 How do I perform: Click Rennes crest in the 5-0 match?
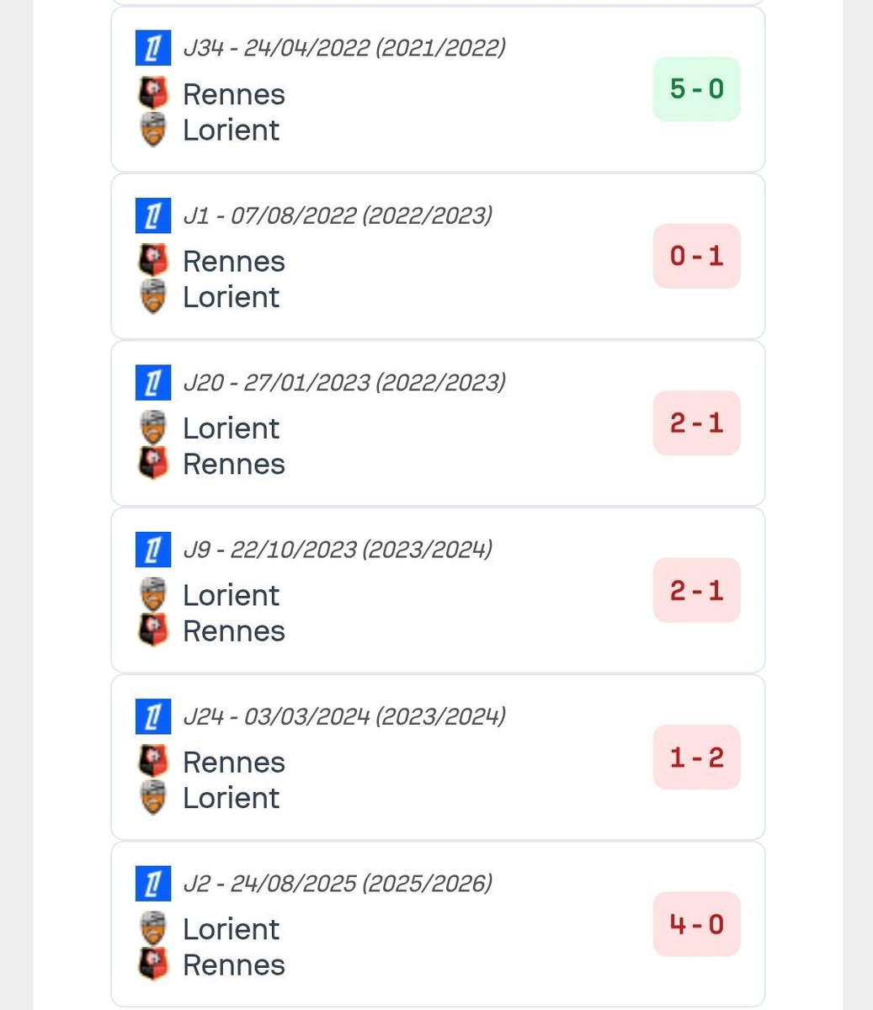[x=153, y=93]
